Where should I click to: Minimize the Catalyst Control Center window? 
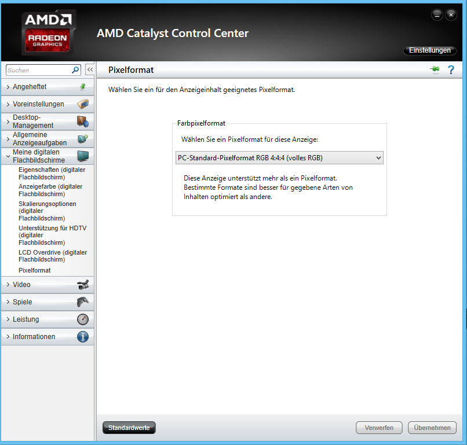pyautogui.click(x=437, y=15)
